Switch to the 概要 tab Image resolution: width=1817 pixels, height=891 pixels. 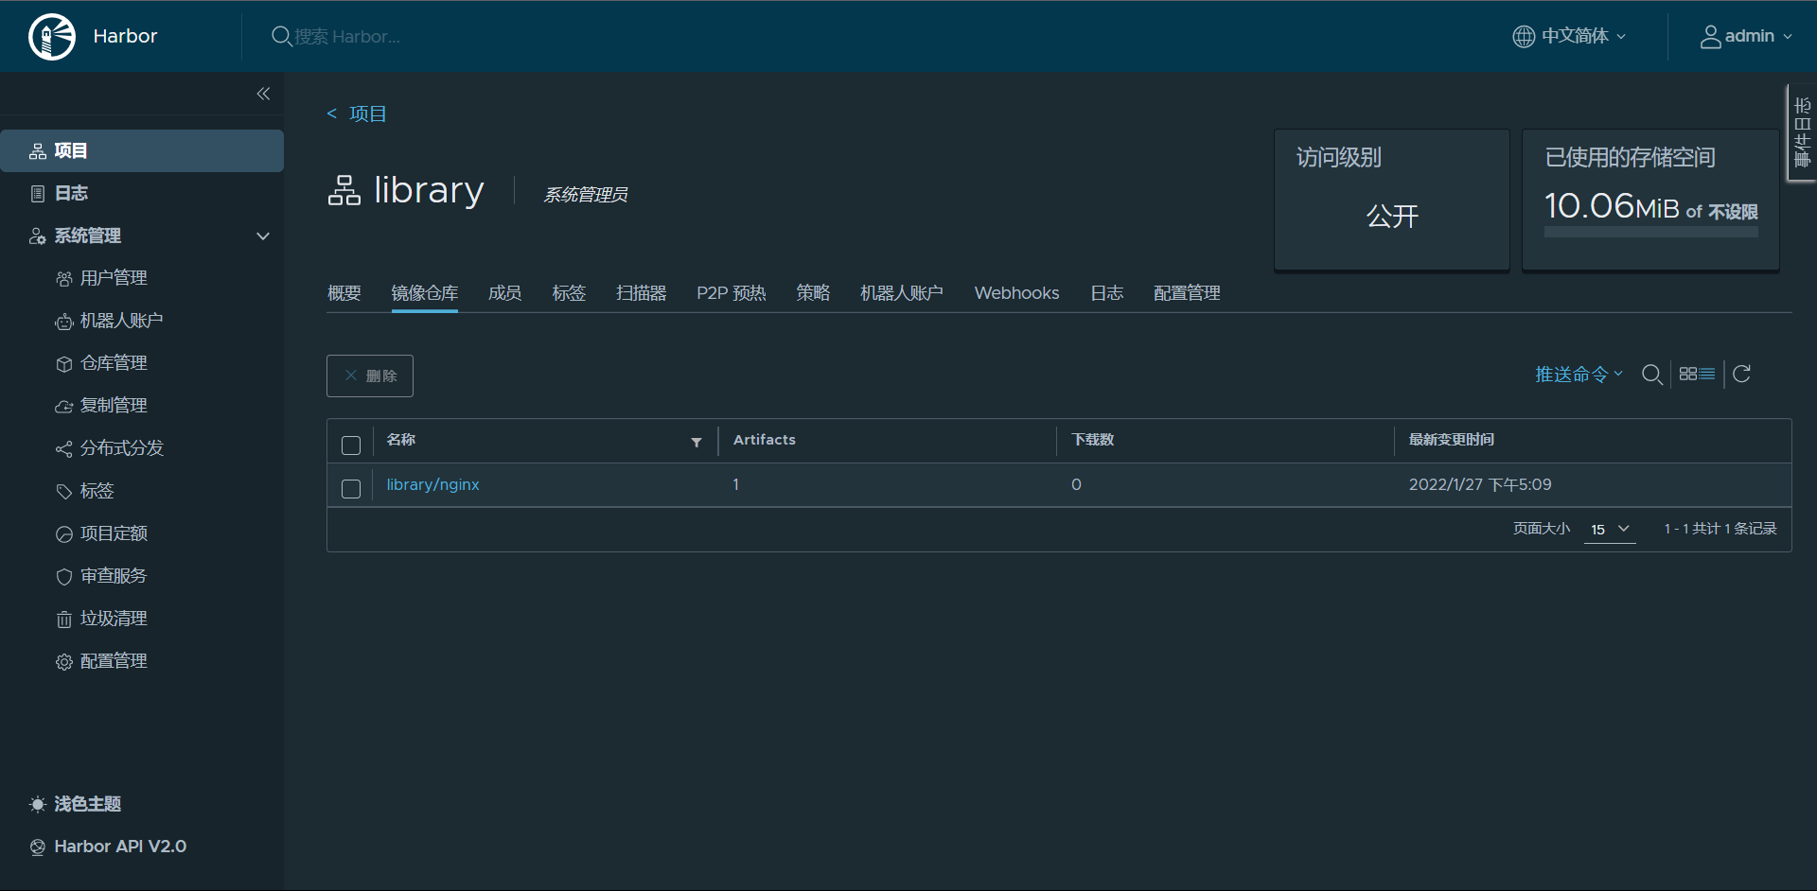pyautogui.click(x=344, y=293)
